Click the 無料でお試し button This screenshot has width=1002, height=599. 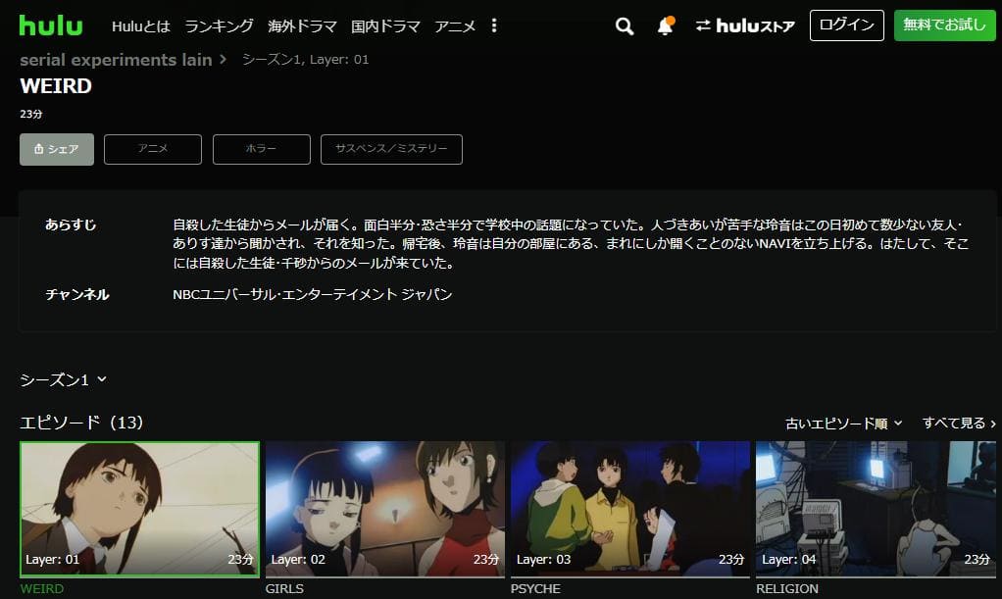point(944,25)
